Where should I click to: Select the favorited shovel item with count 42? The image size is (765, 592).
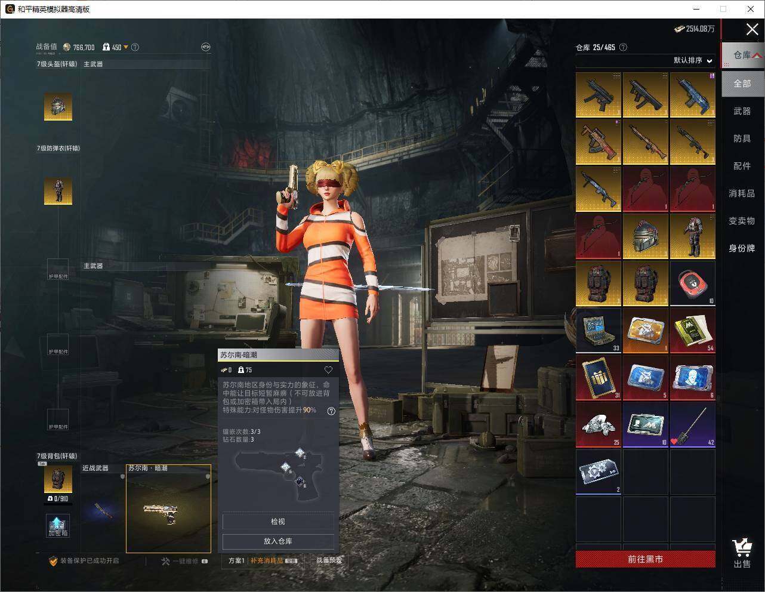pos(692,424)
